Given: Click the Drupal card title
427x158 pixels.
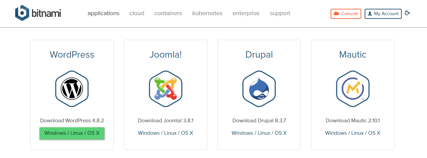Looking at the screenshot, I should click(259, 55).
